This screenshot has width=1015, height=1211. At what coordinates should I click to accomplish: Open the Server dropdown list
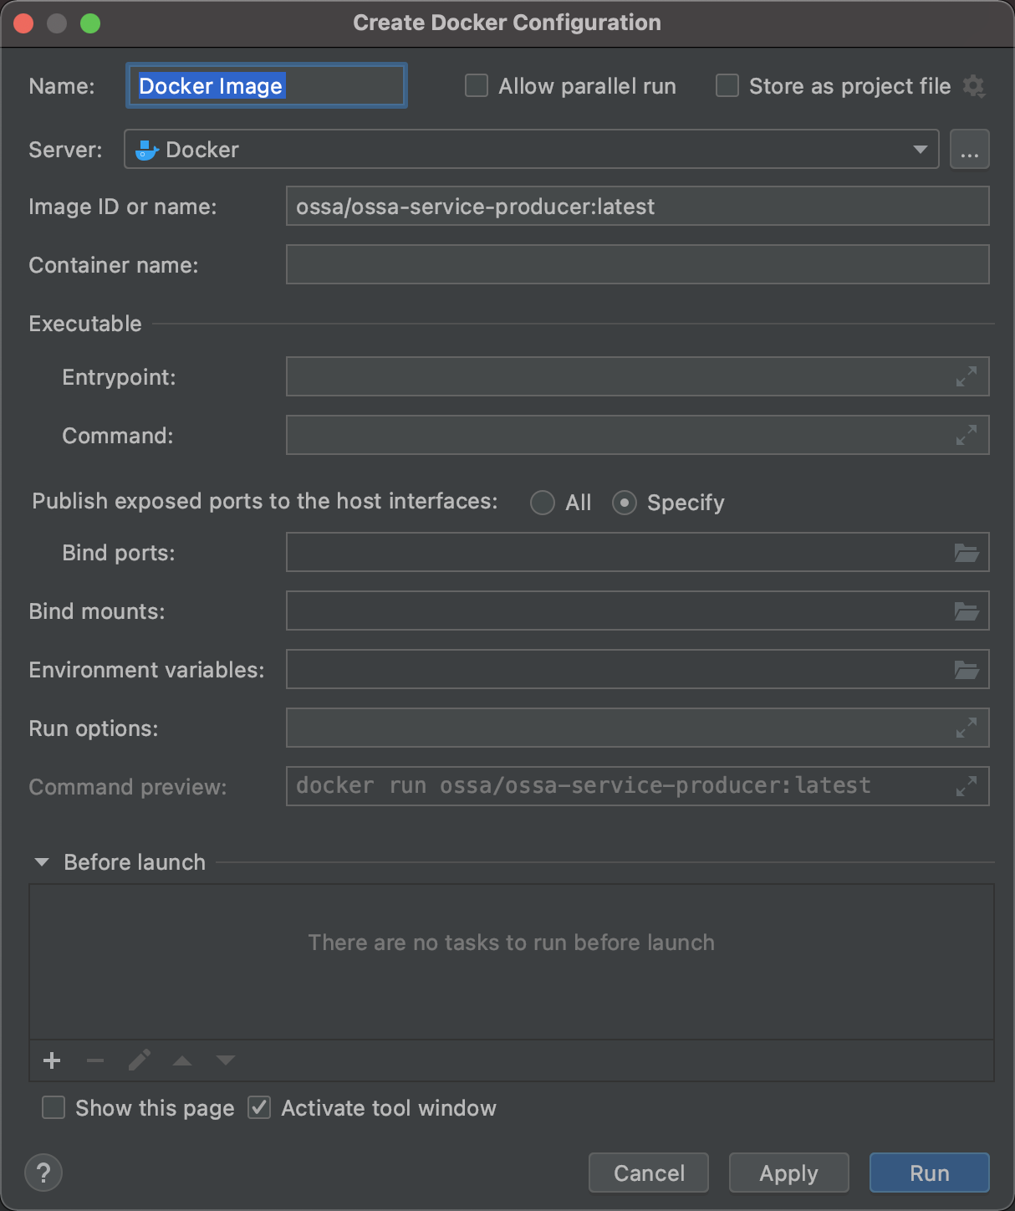coord(921,150)
